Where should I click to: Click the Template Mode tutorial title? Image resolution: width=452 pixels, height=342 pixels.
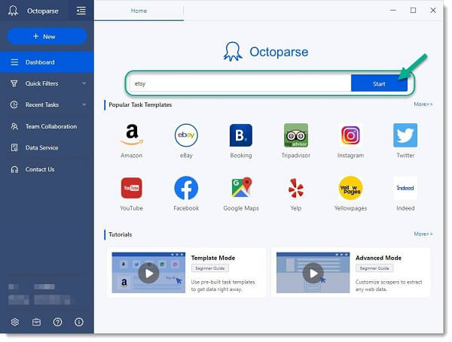click(x=213, y=258)
